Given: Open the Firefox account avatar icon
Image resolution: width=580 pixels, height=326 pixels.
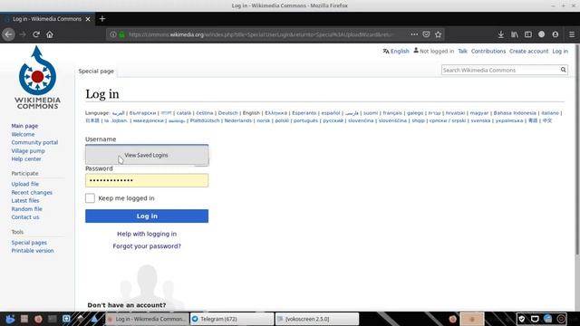Looking at the screenshot, I should 556,34.
